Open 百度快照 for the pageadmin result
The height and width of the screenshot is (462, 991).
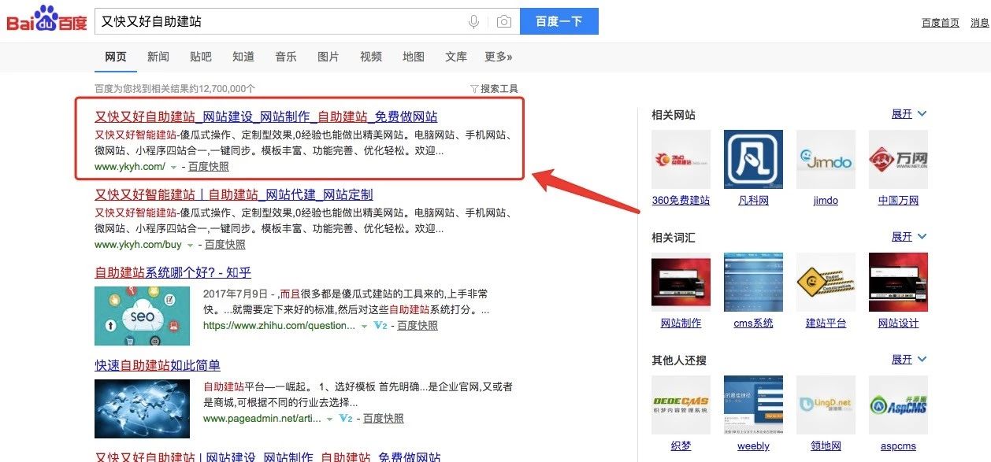(383, 419)
